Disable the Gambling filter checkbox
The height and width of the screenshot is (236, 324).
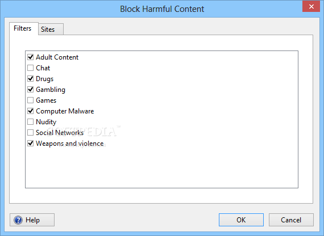tap(30, 89)
